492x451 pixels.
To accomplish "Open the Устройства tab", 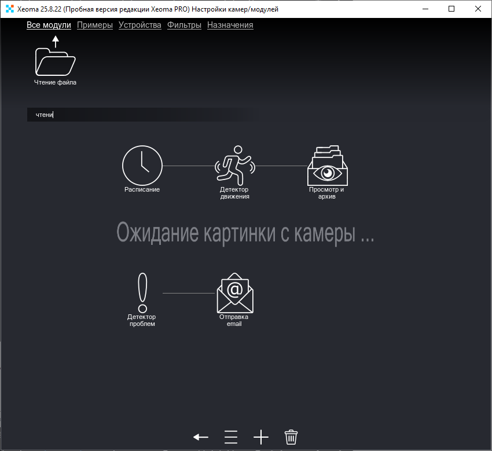I will pyautogui.click(x=139, y=25).
